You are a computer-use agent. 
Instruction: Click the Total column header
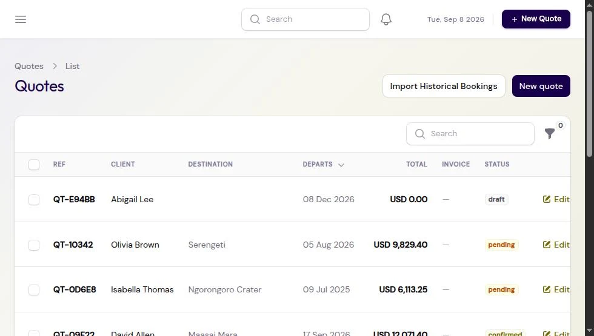click(x=416, y=164)
